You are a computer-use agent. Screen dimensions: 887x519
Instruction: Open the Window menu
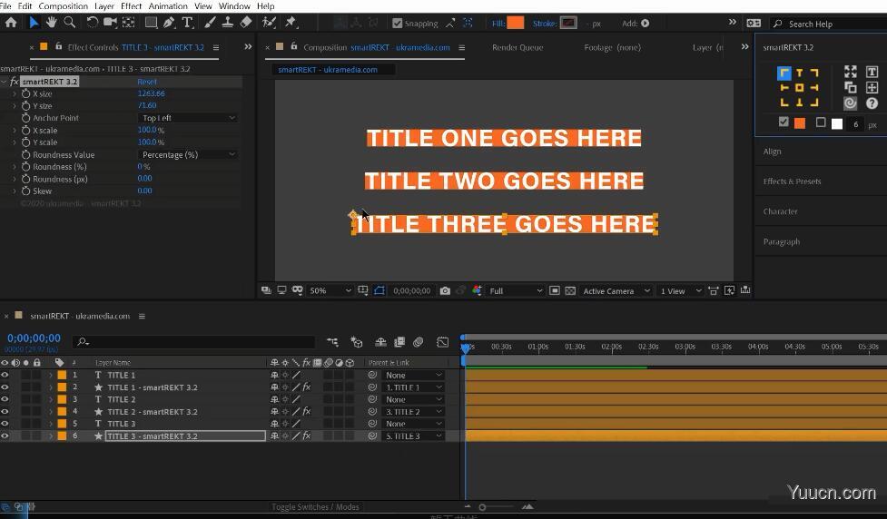(x=234, y=6)
